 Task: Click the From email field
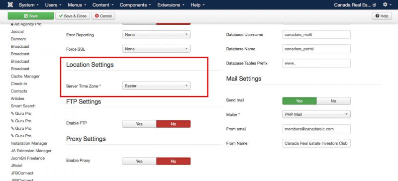point(316,129)
